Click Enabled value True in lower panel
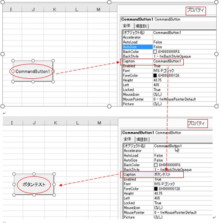Viewport: 221px width, 223px height. 158,179
